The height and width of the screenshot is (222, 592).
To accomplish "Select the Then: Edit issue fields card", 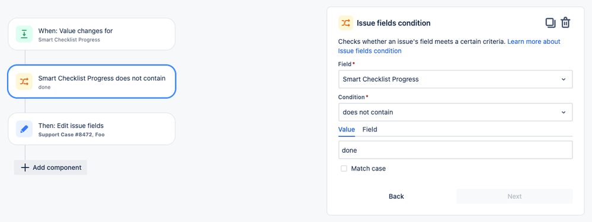I will pos(92,129).
